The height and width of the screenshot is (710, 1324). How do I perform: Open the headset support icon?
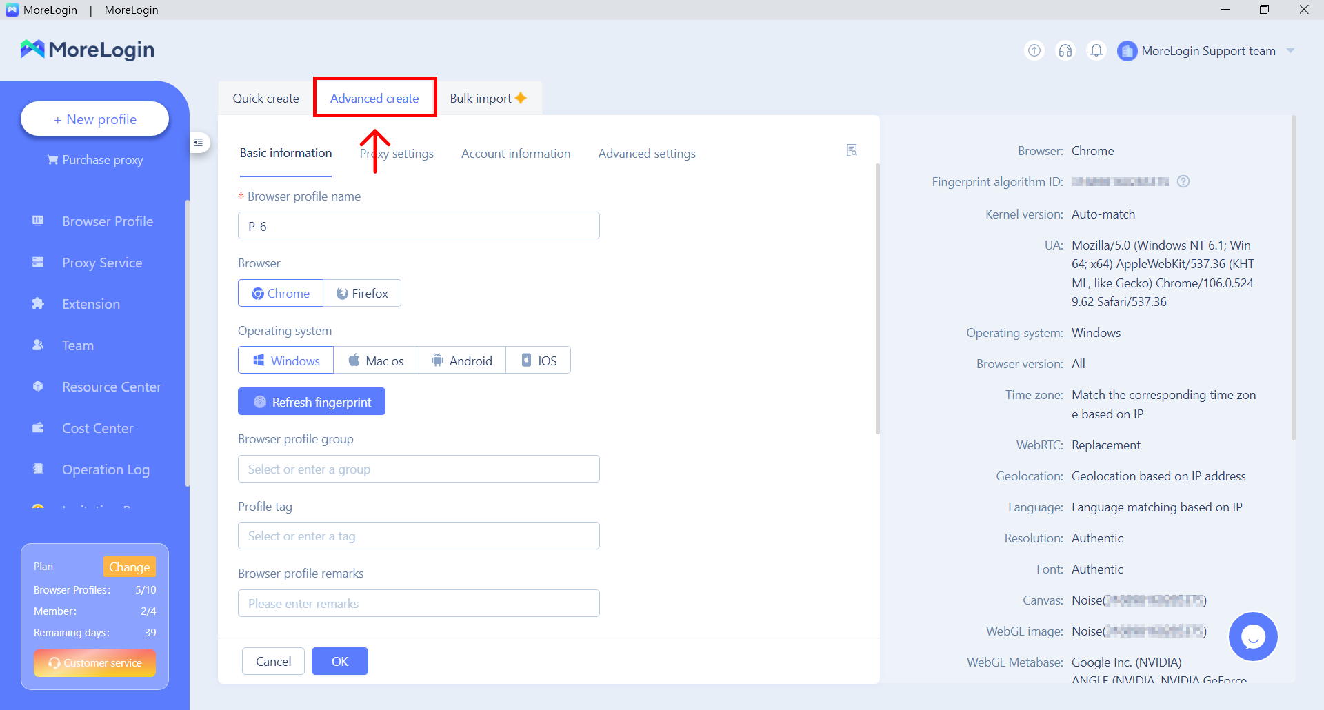(1065, 50)
